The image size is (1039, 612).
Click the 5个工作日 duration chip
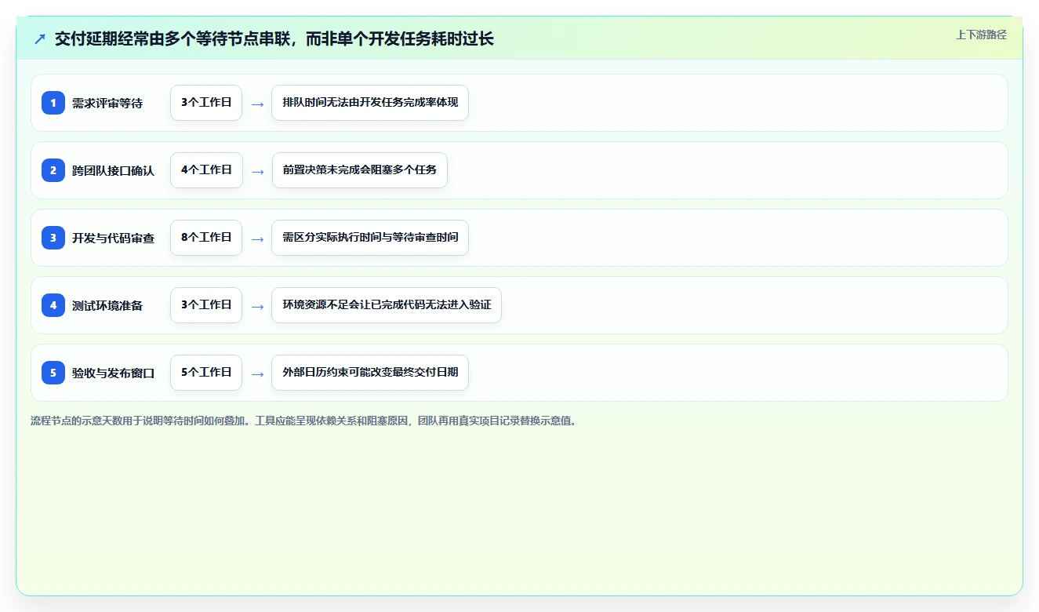pos(206,373)
